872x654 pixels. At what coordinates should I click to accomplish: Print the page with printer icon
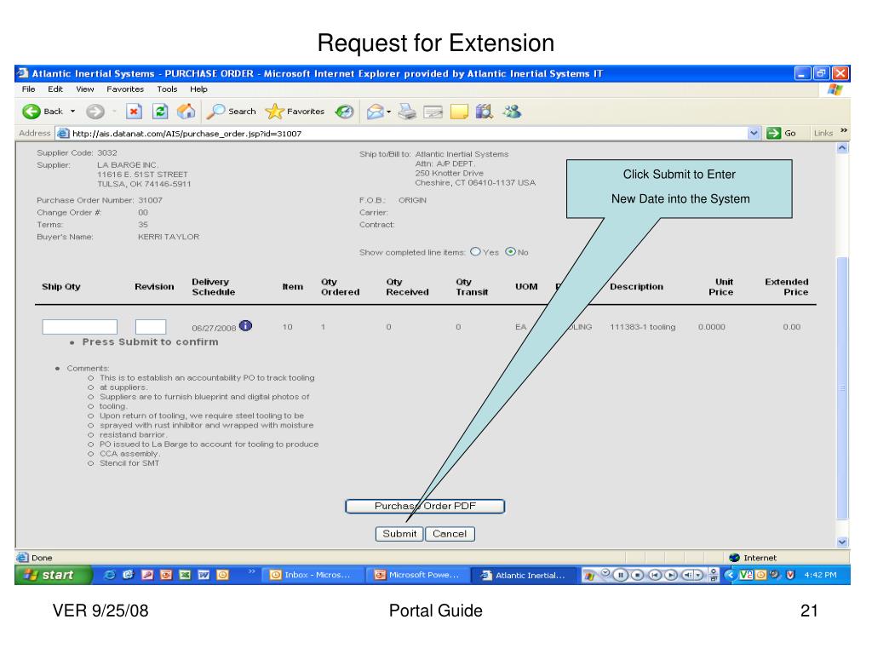(x=408, y=112)
